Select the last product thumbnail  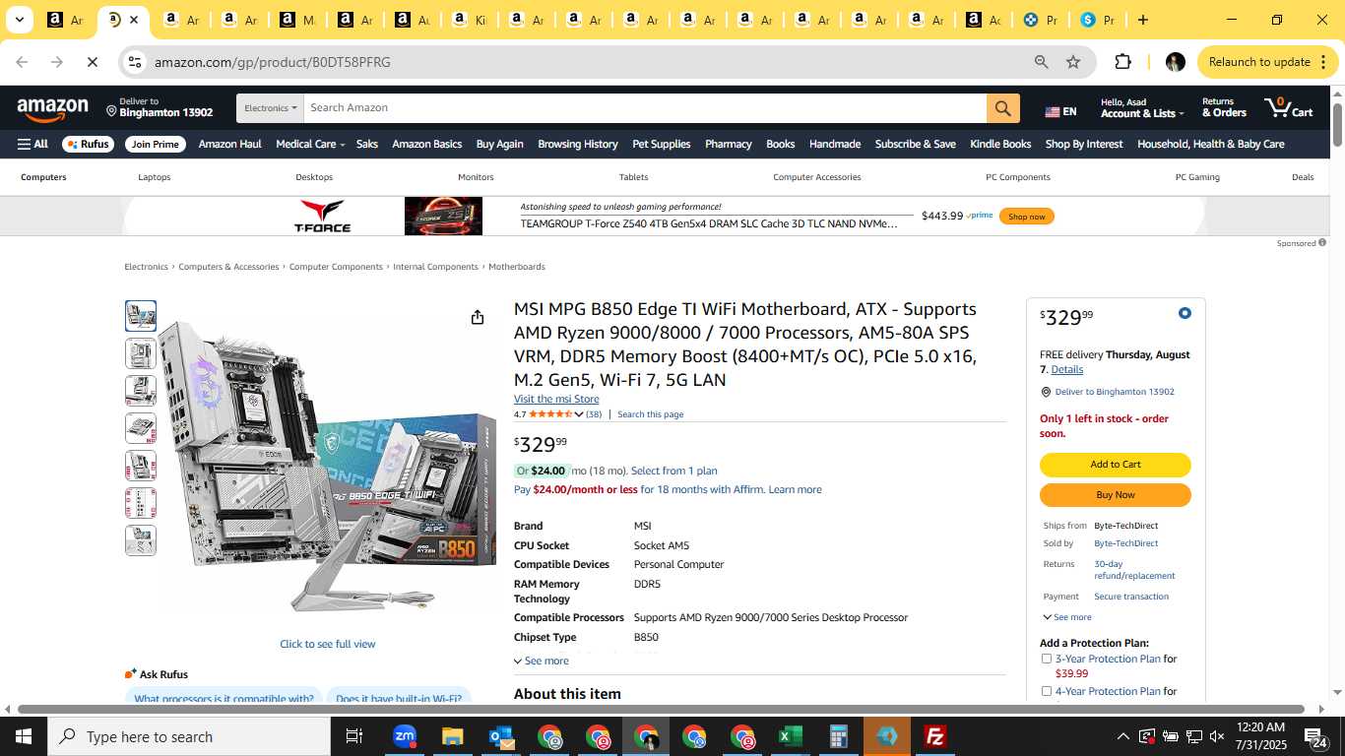[x=141, y=540]
